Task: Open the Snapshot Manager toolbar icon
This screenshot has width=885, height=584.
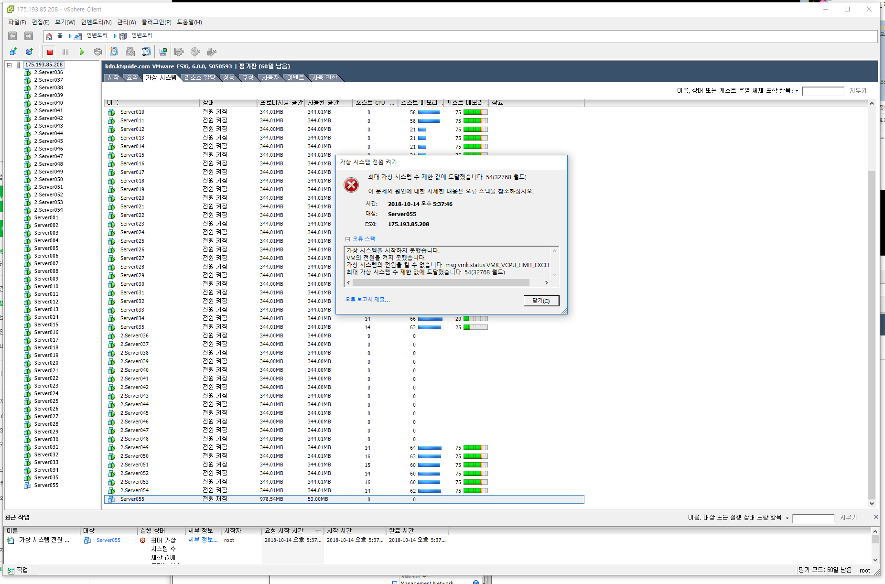Action: click(146, 52)
